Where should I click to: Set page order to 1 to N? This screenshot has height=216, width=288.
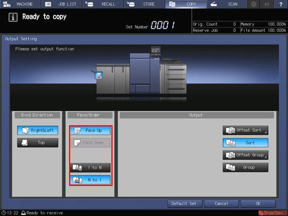coord(90,168)
